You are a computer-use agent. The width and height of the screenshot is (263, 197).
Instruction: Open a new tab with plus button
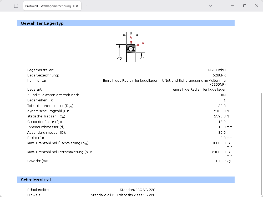87,6
